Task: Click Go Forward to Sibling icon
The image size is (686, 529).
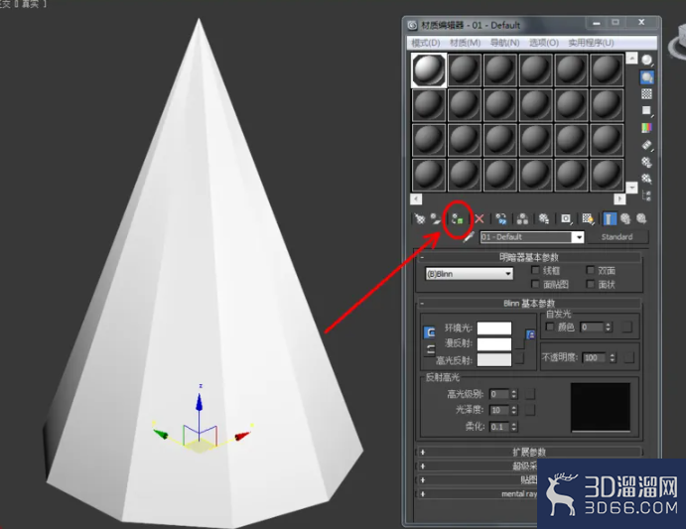Action: (641, 218)
